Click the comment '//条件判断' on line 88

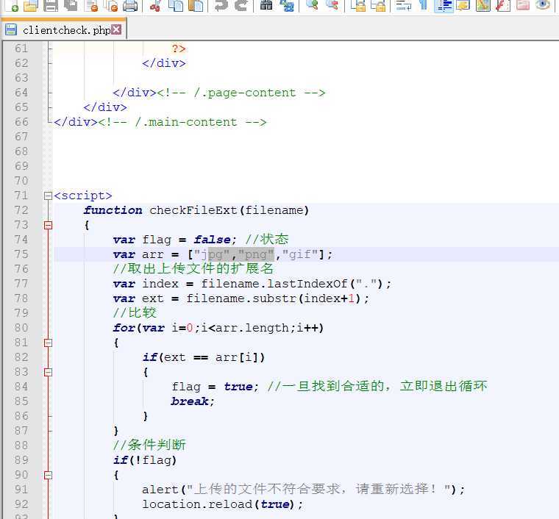pyautogui.click(x=149, y=445)
